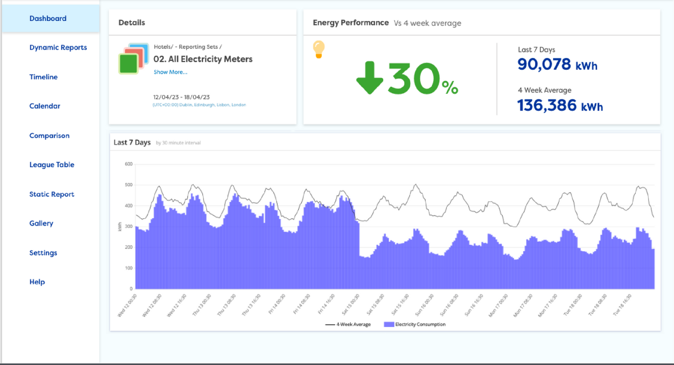Click the 02. All Electricity Meters title
The image size is (674, 365).
pos(203,59)
